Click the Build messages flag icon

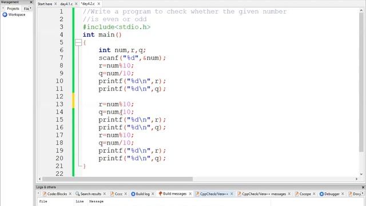coord(160,193)
